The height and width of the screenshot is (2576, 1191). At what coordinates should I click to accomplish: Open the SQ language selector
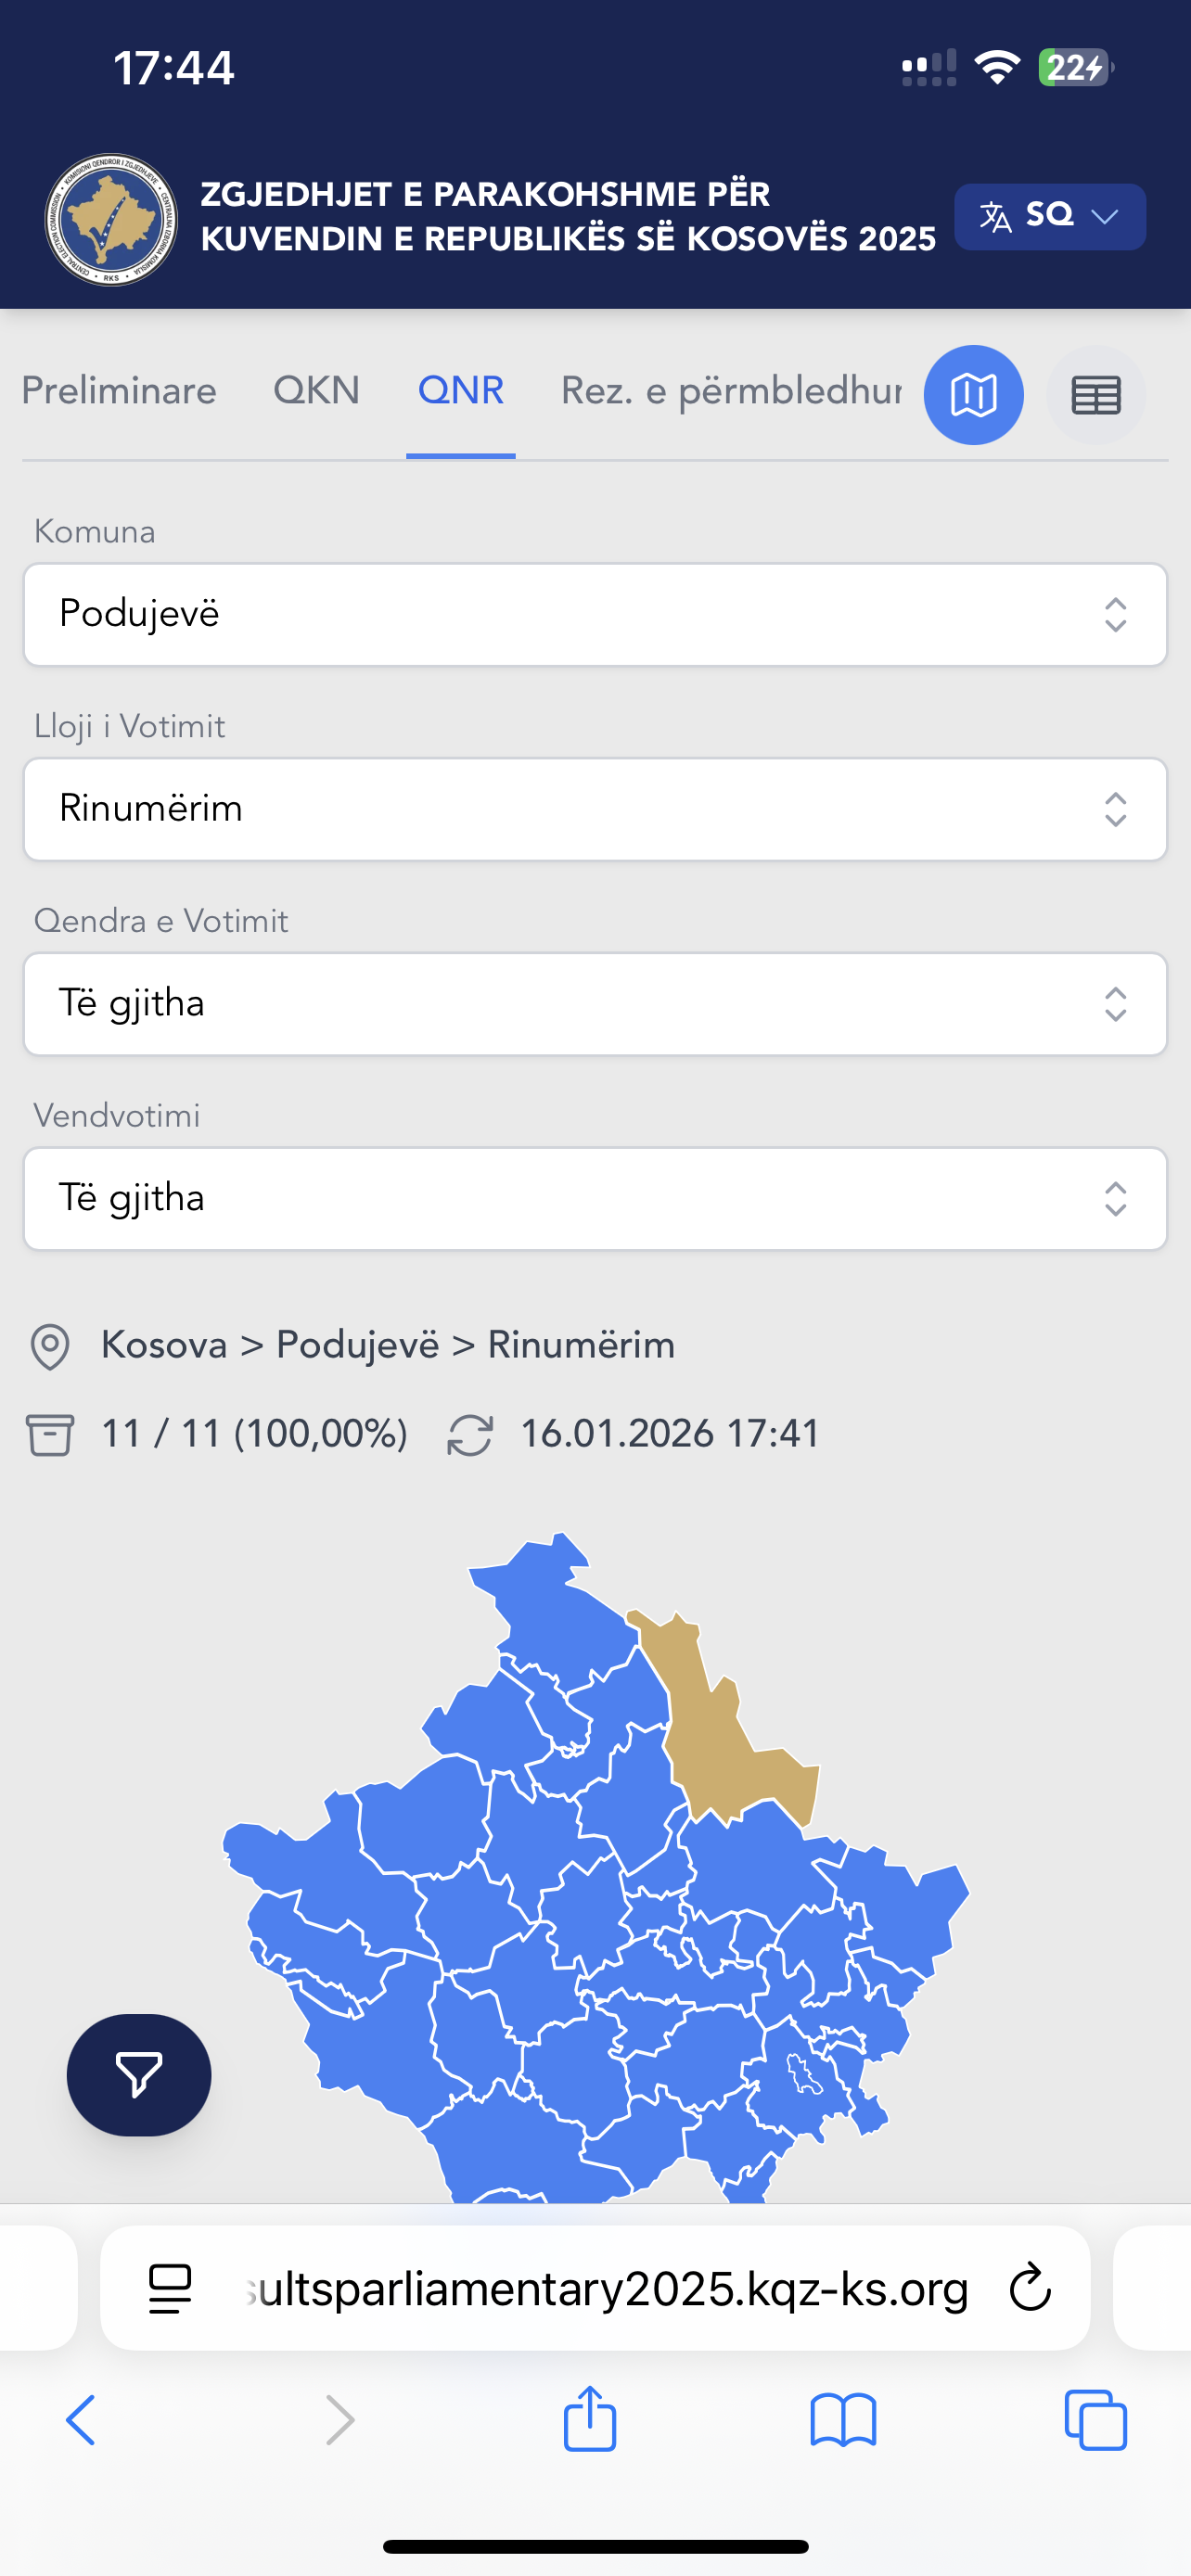pyautogui.click(x=1049, y=216)
